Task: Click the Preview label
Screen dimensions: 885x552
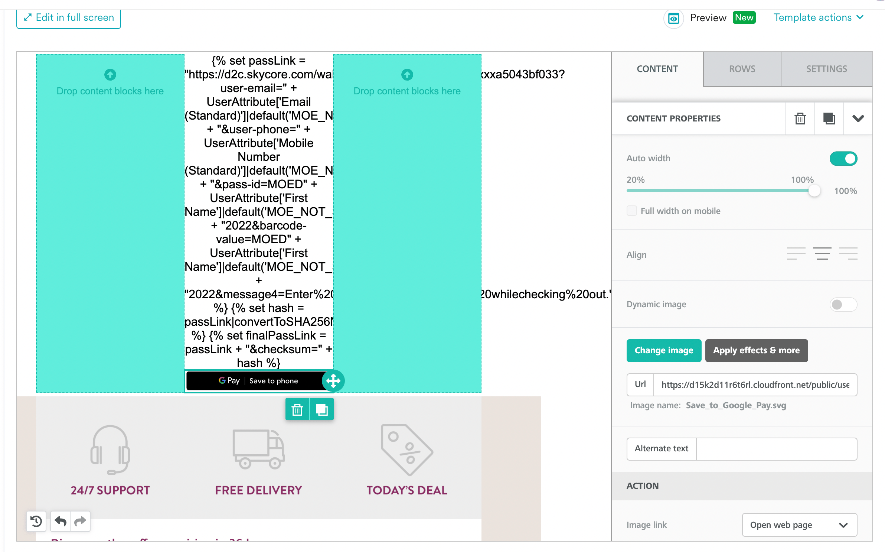Action: pos(708,18)
